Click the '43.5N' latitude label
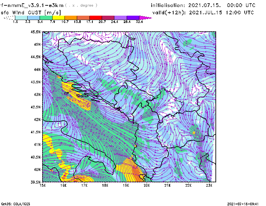266x206 pixels. (36, 82)
